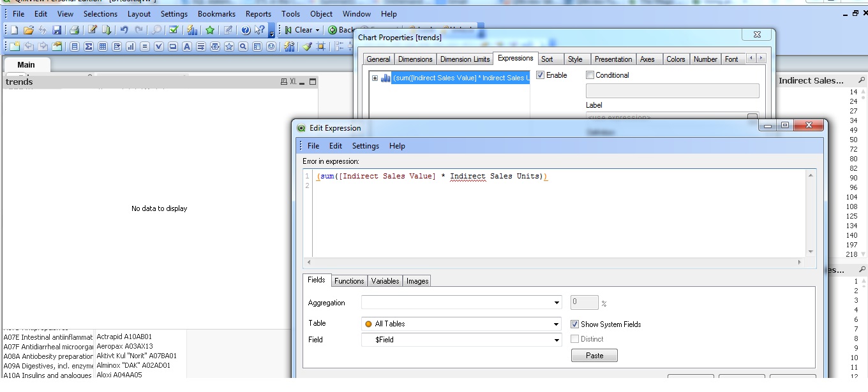Click the Format Painter brush icon
The height and width of the screenshot is (392, 868).
point(307,47)
